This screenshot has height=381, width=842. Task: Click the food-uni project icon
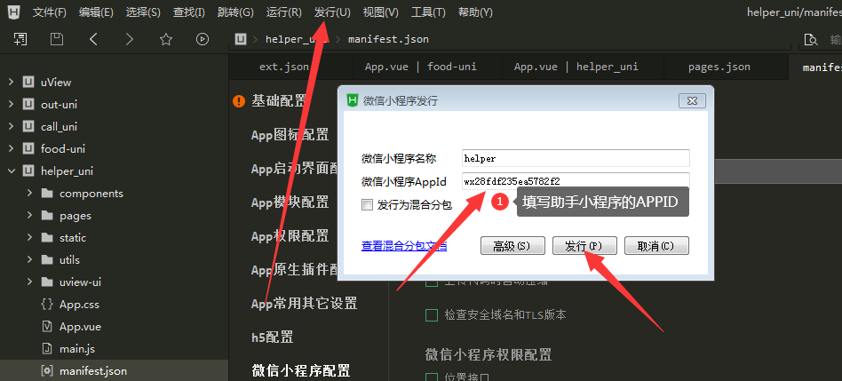pos(28,148)
